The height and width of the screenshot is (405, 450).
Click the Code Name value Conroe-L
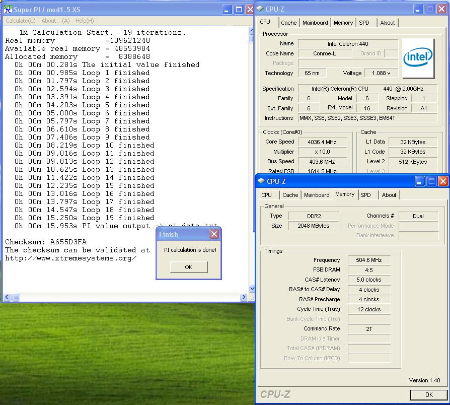(x=325, y=54)
